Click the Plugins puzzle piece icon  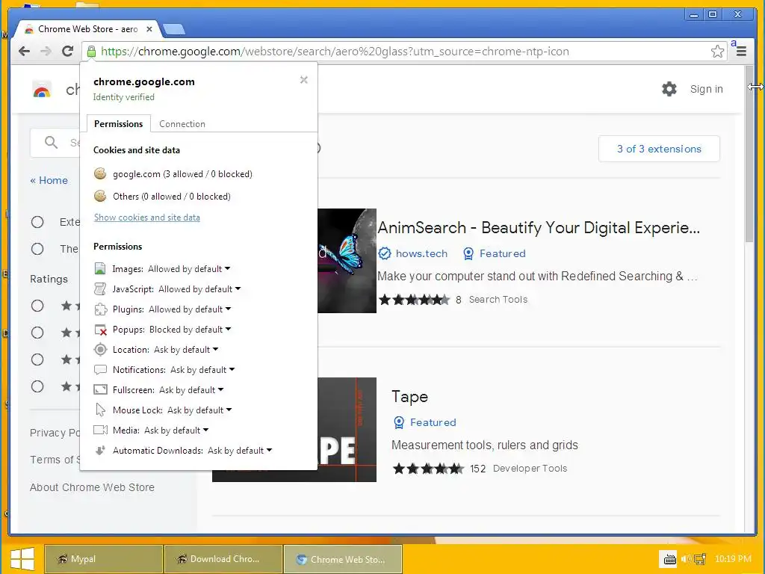click(100, 309)
